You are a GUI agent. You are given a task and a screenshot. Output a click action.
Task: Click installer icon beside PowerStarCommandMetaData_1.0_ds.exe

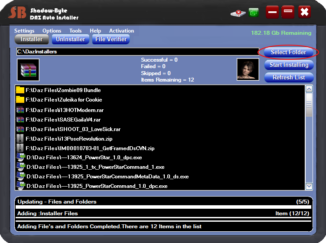point(21,177)
